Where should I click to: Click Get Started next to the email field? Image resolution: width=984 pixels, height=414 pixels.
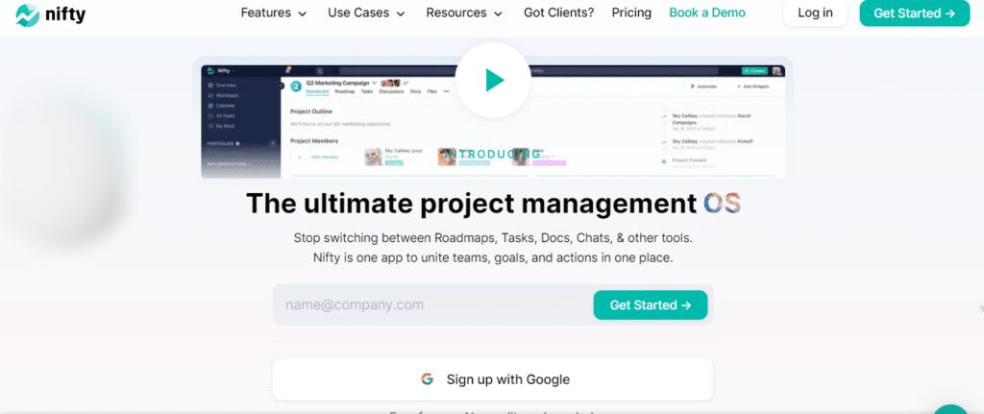click(x=651, y=304)
